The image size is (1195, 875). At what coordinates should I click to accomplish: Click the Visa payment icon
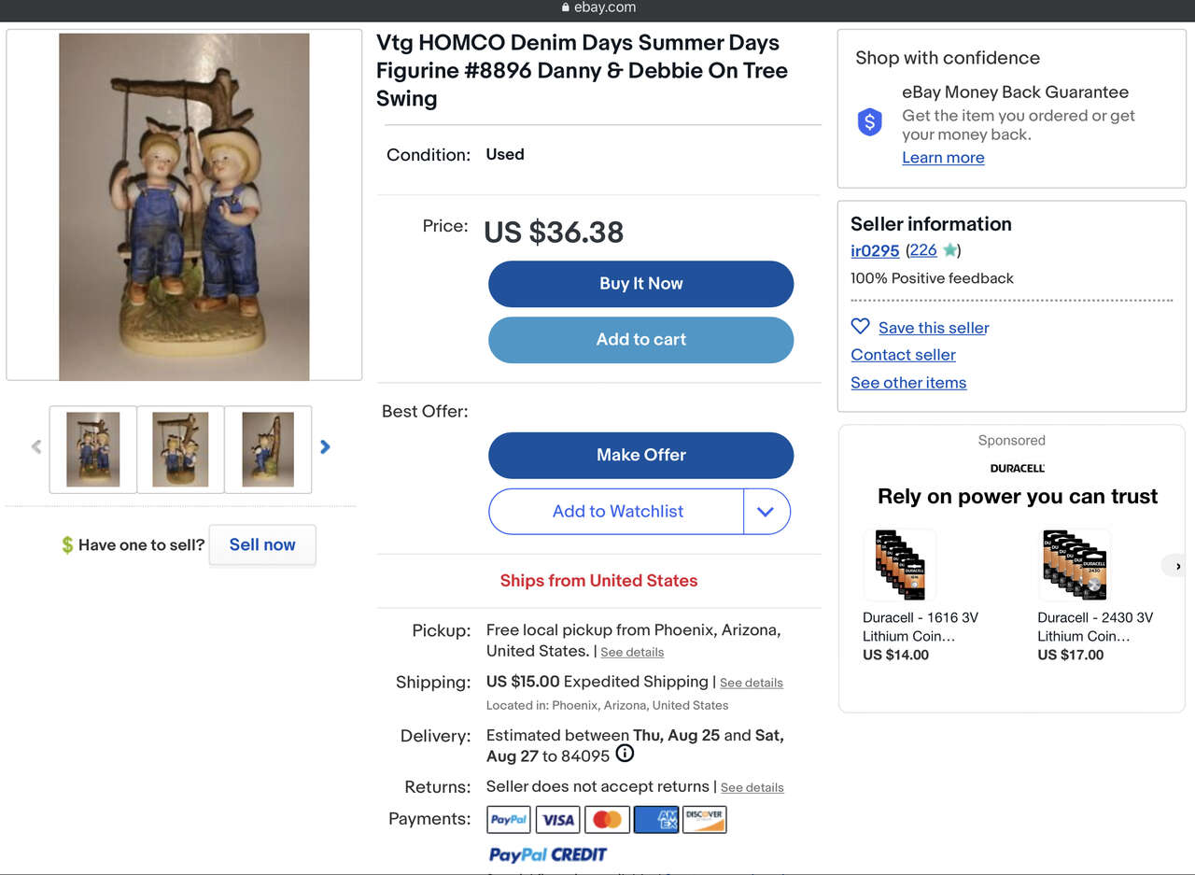coord(558,820)
